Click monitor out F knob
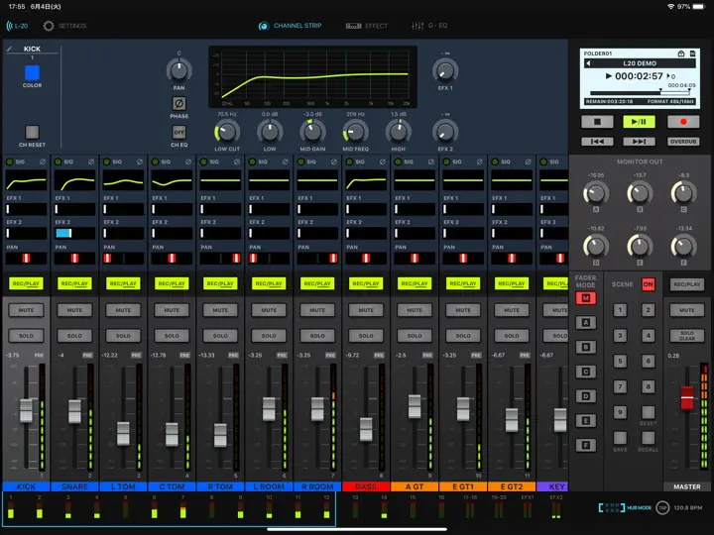Viewport: 714px width, 535px height. click(683, 247)
